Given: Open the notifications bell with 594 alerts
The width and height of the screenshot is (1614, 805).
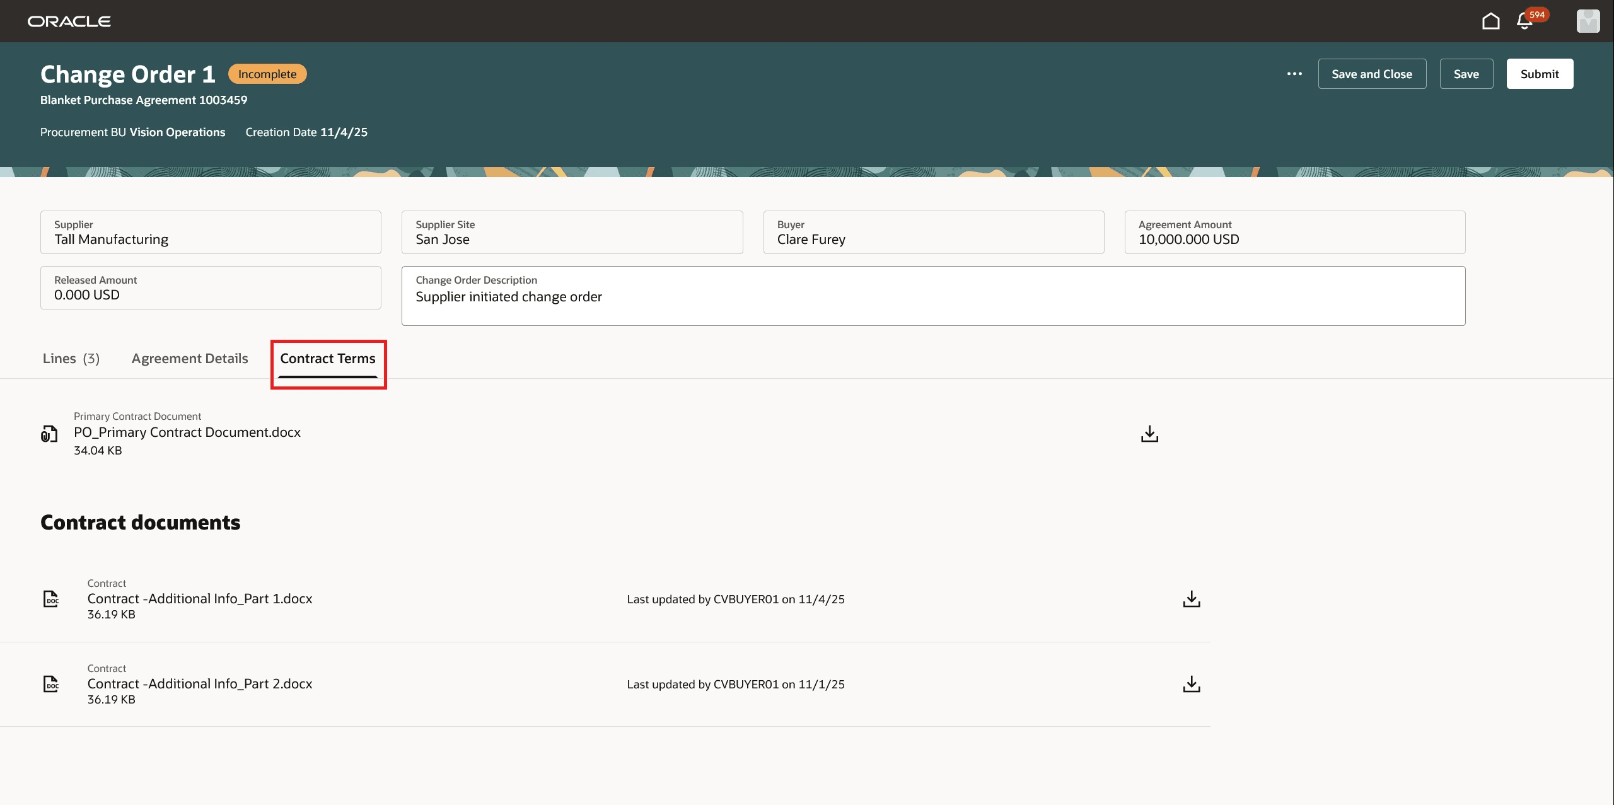Looking at the screenshot, I should pyautogui.click(x=1524, y=21).
